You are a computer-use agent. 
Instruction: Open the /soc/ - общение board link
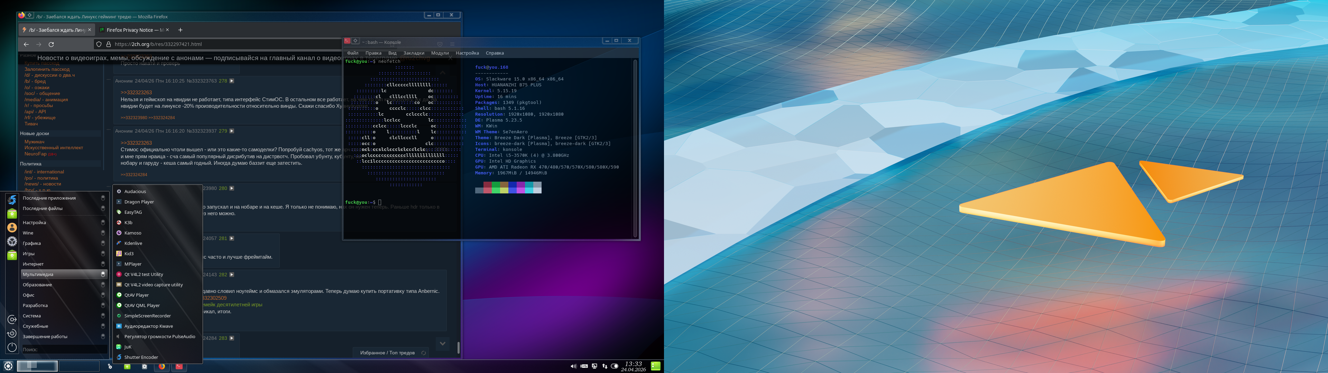click(42, 93)
